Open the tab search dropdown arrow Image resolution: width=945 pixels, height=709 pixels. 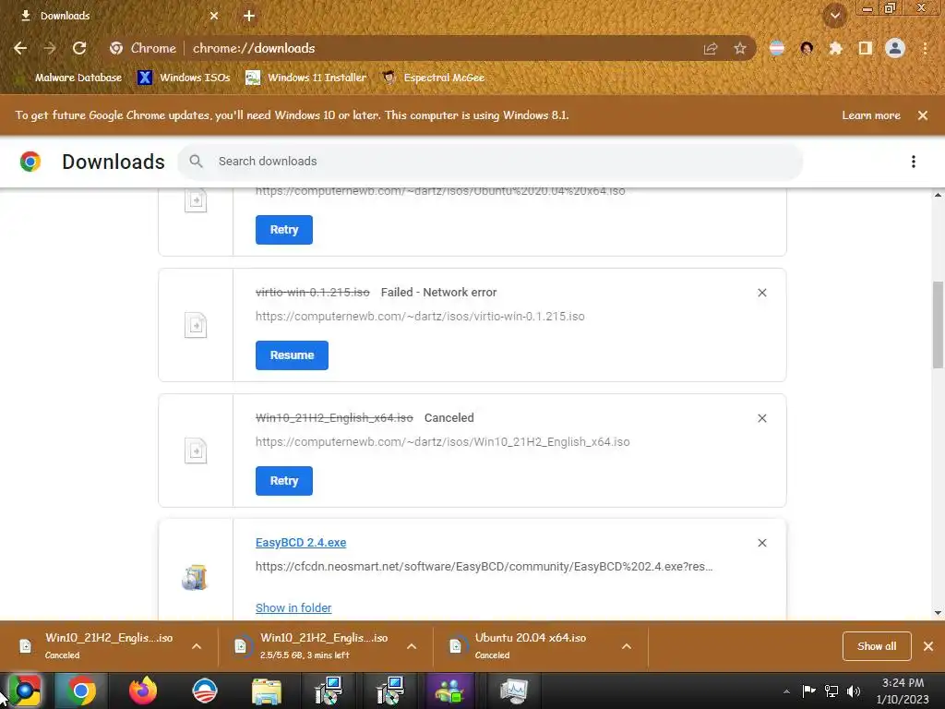[x=834, y=16]
